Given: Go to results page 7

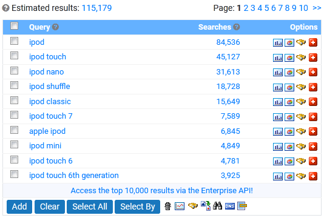Looking at the screenshot, I should (x=280, y=8).
